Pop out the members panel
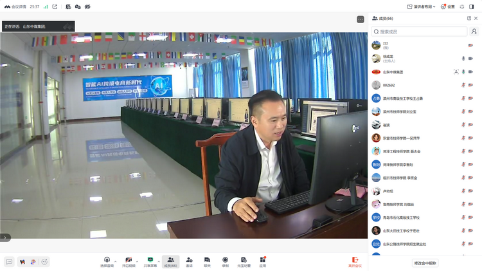The image size is (482, 271). tap(469, 18)
